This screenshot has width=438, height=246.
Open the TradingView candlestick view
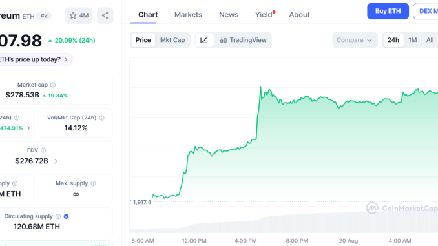tap(243, 40)
